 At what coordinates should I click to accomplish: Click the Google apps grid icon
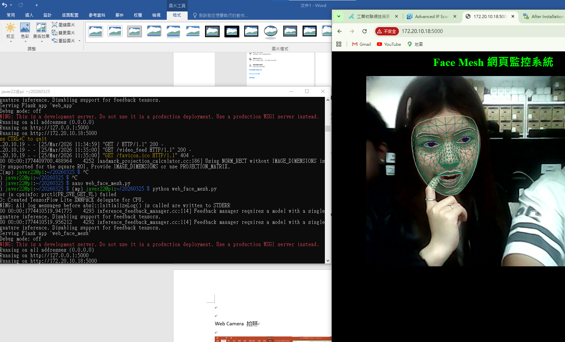tap(339, 44)
